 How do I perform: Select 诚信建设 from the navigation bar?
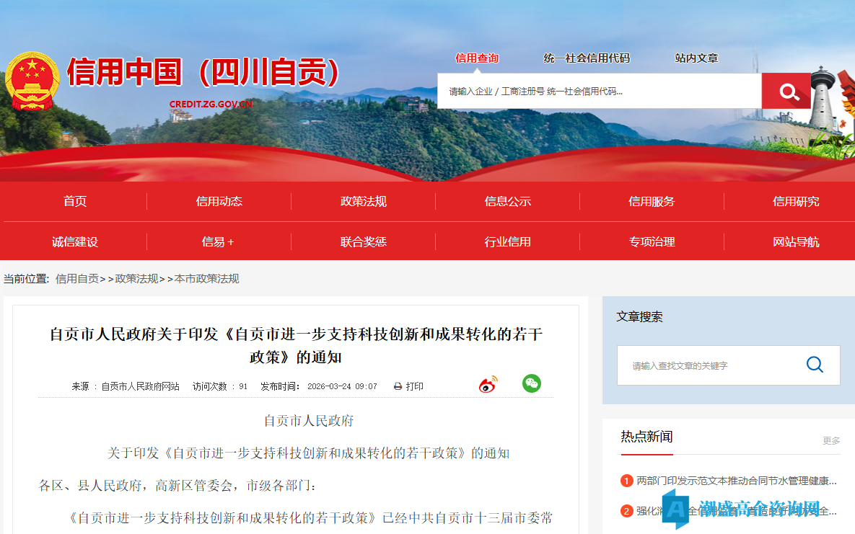click(74, 241)
